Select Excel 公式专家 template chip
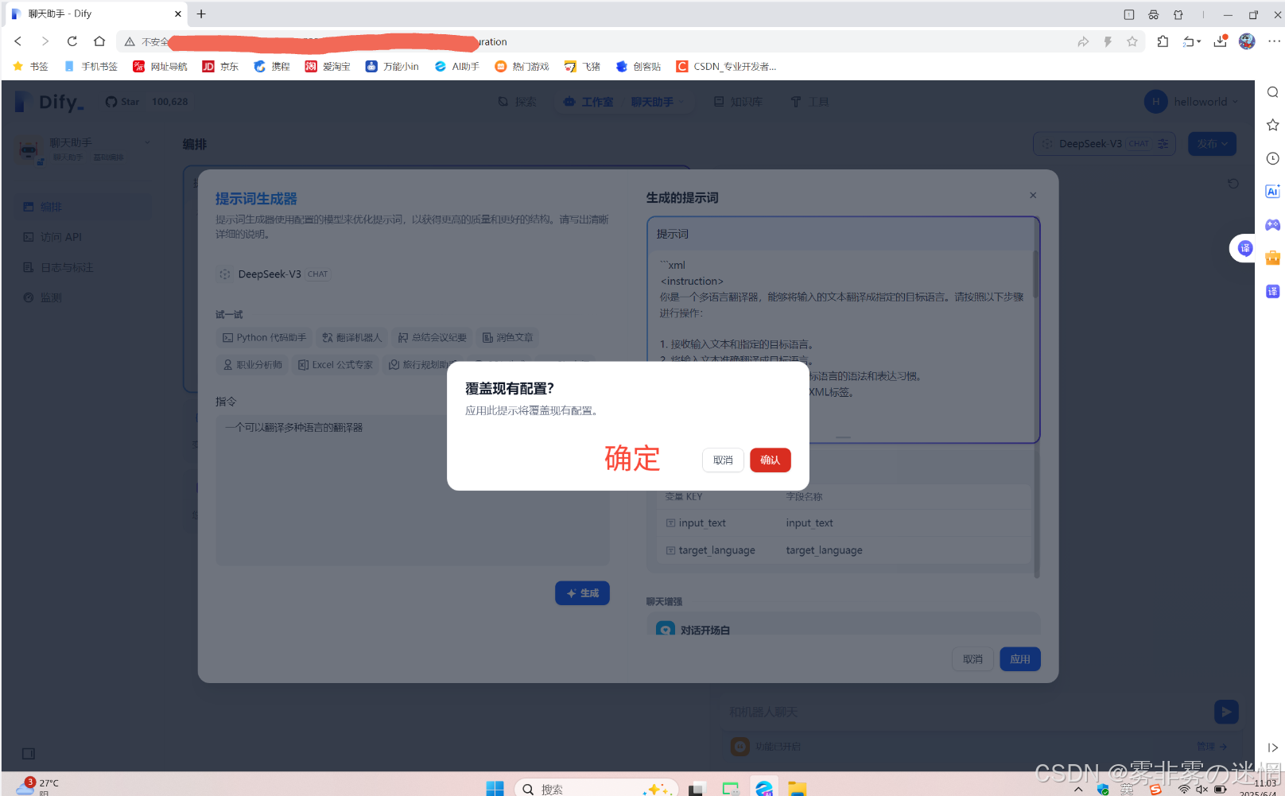The width and height of the screenshot is (1285, 796). point(335,365)
